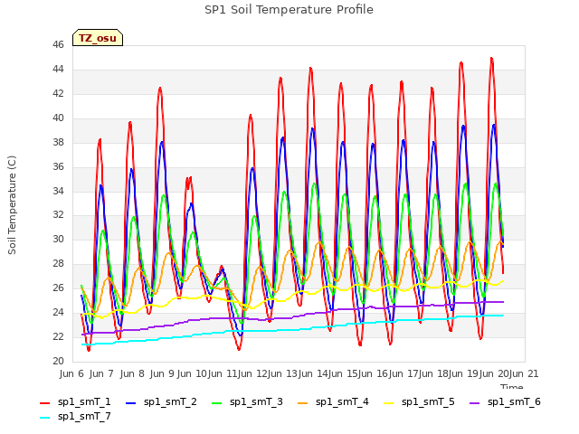This screenshot has height=434, width=579.
Task: Click the 32 y-axis tick label
Action: coord(58,215)
